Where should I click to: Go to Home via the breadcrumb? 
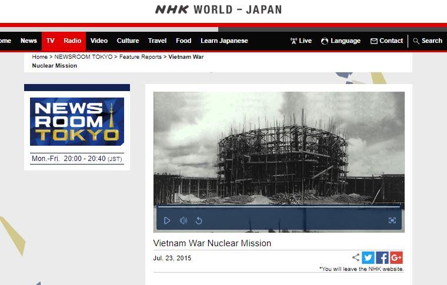tap(39, 57)
